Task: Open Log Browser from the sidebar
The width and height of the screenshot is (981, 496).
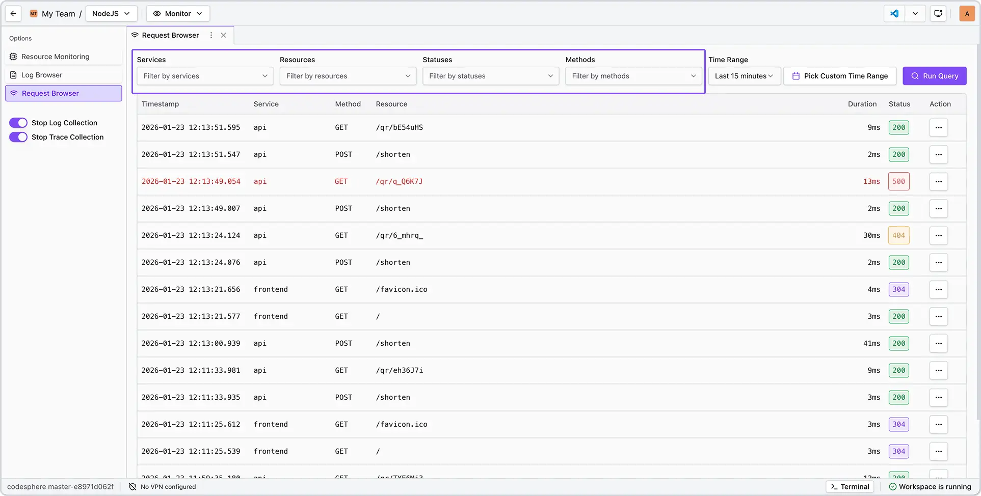Action: (x=42, y=75)
